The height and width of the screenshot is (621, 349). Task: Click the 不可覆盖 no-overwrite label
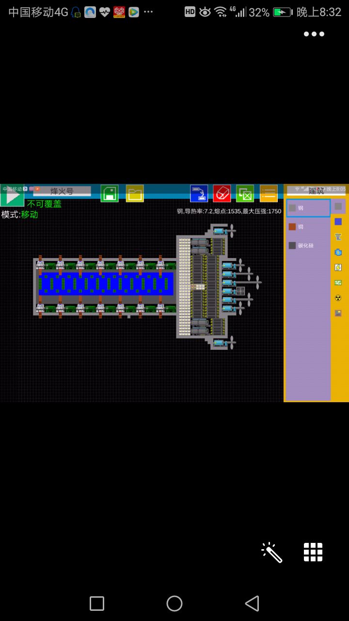pos(44,204)
